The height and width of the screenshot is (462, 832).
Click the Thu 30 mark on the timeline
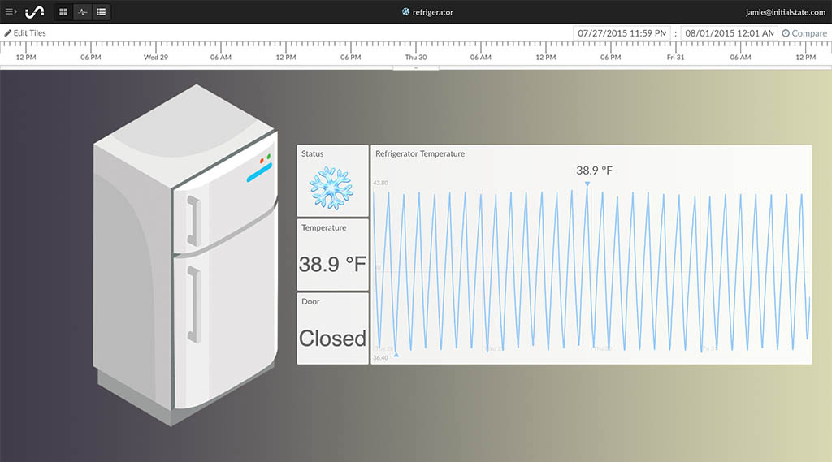pos(416,58)
